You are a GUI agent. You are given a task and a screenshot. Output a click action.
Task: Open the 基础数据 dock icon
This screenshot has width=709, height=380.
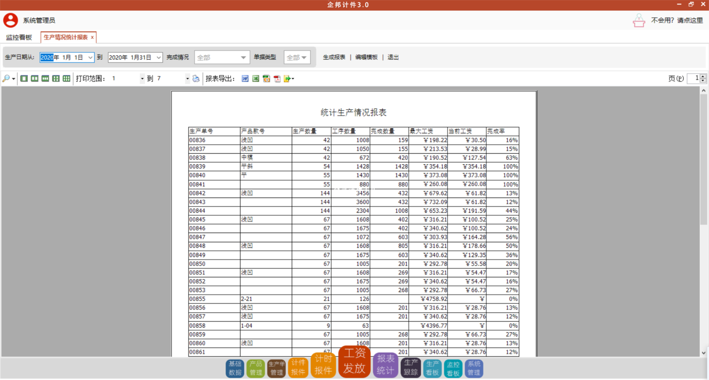[x=235, y=368]
